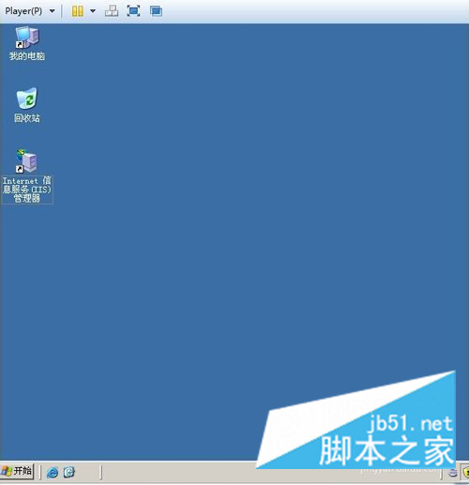
Task: Launch Internet Explorer from quick launch
Action: click(x=53, y=472)
